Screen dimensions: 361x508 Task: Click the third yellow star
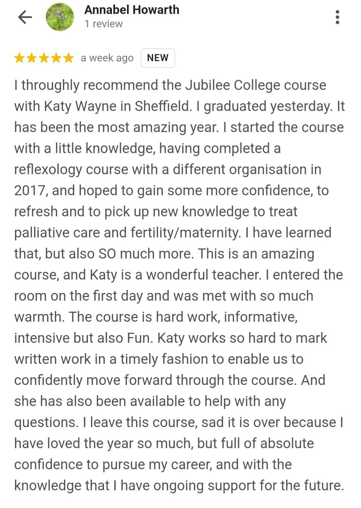44,58
